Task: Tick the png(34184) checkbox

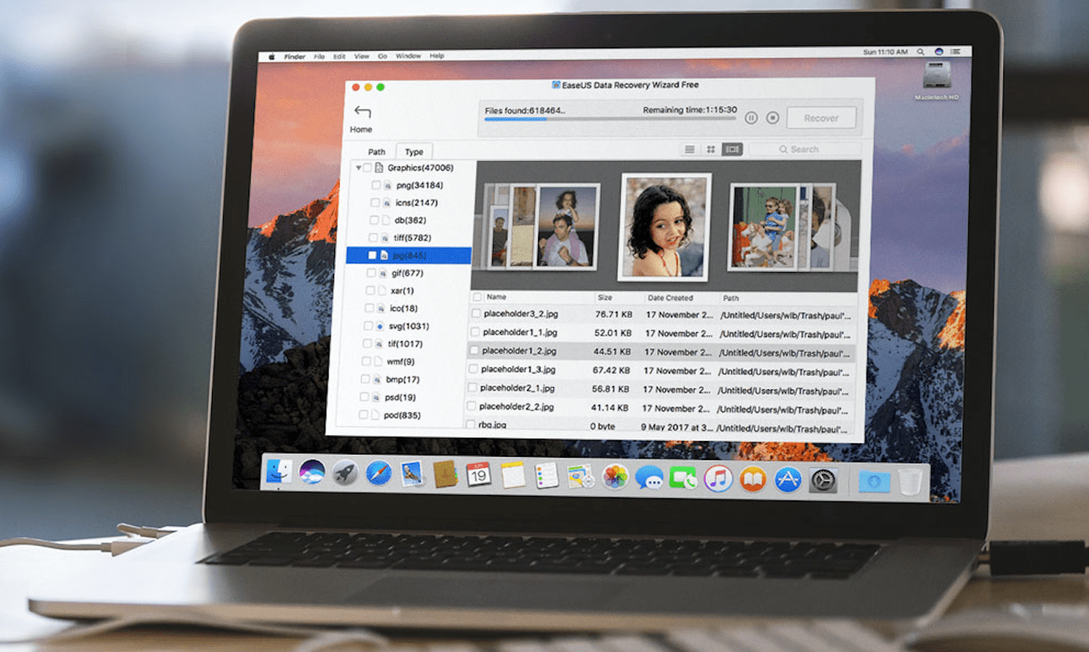Action: (375, 186)
